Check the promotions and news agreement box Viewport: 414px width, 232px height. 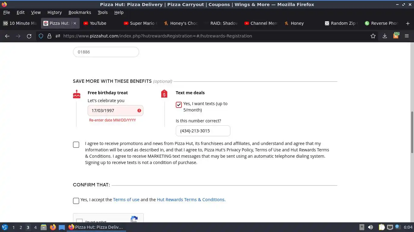76,145
